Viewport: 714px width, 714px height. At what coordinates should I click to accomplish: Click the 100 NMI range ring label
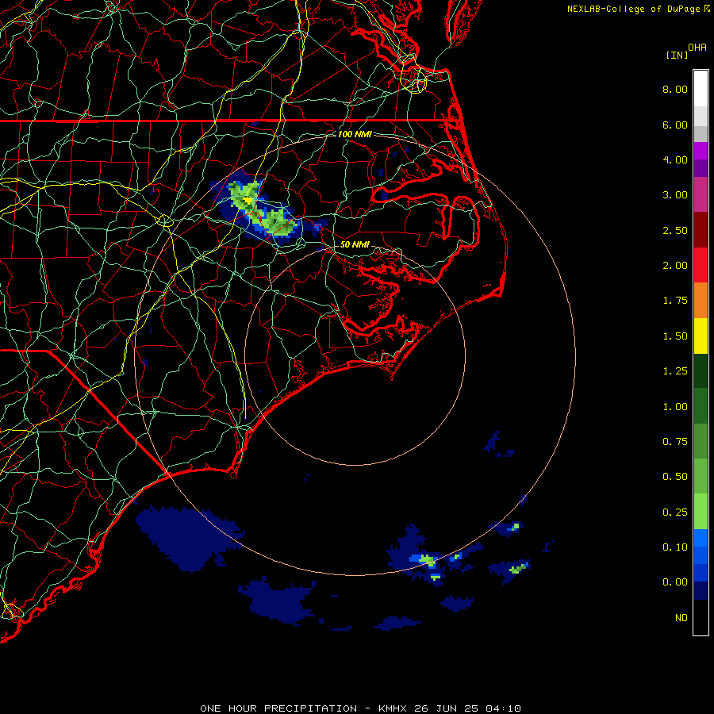point(355,134)
